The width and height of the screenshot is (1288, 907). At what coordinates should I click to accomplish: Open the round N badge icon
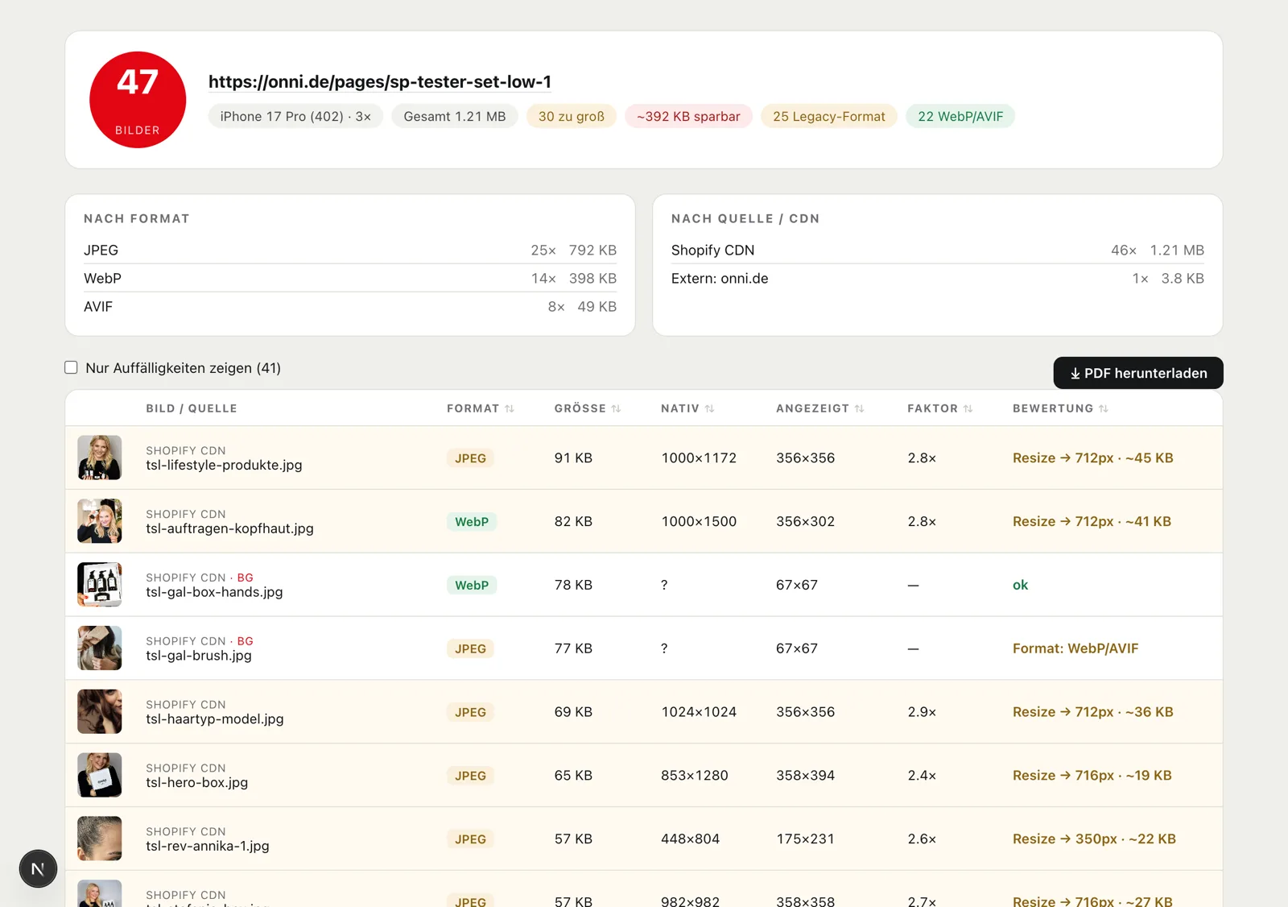(x=38, y=868)
